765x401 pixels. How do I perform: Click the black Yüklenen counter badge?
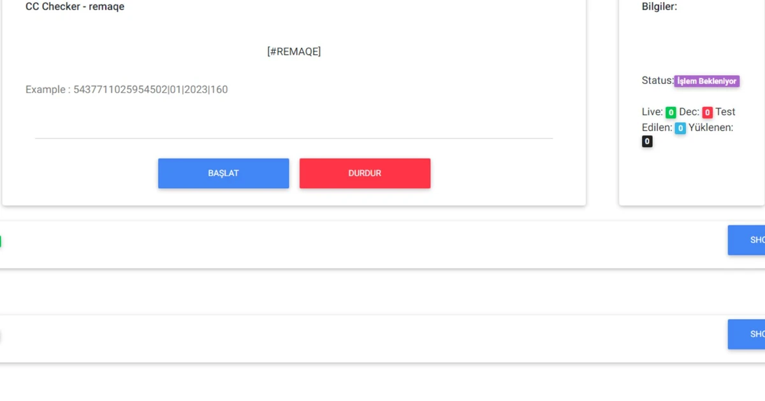point(647,141)
